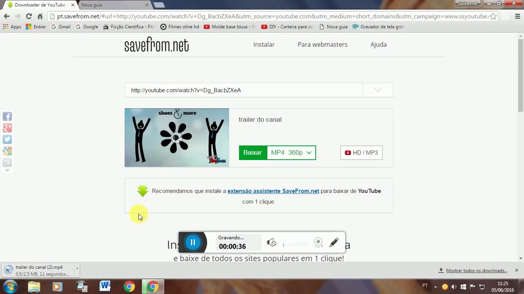Reload the current page
The image size is (524, 294).
29,16
